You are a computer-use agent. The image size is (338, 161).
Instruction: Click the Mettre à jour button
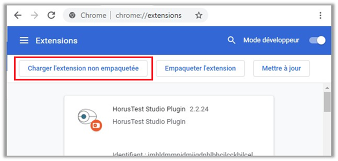[281, 68]
